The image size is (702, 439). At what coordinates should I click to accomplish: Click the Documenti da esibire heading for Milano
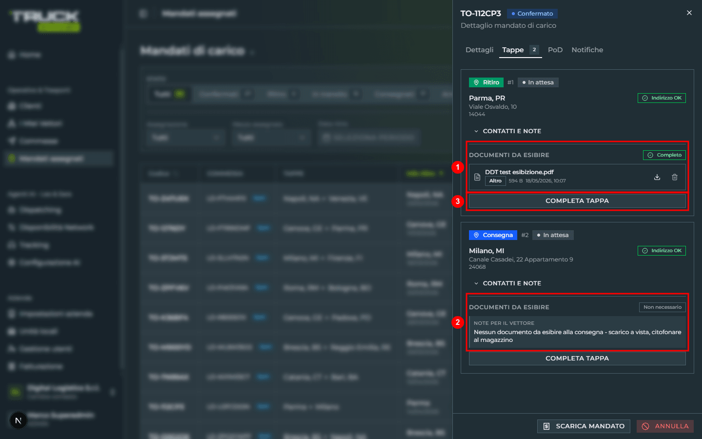(509, 307)
